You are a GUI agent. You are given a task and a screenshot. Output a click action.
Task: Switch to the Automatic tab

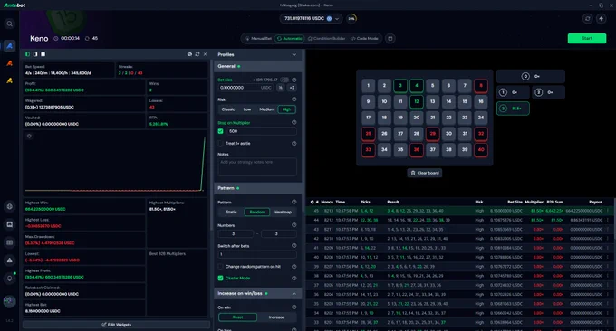point(290,38)
